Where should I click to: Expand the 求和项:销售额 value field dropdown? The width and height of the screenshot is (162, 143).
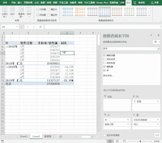tap(158, 119)
